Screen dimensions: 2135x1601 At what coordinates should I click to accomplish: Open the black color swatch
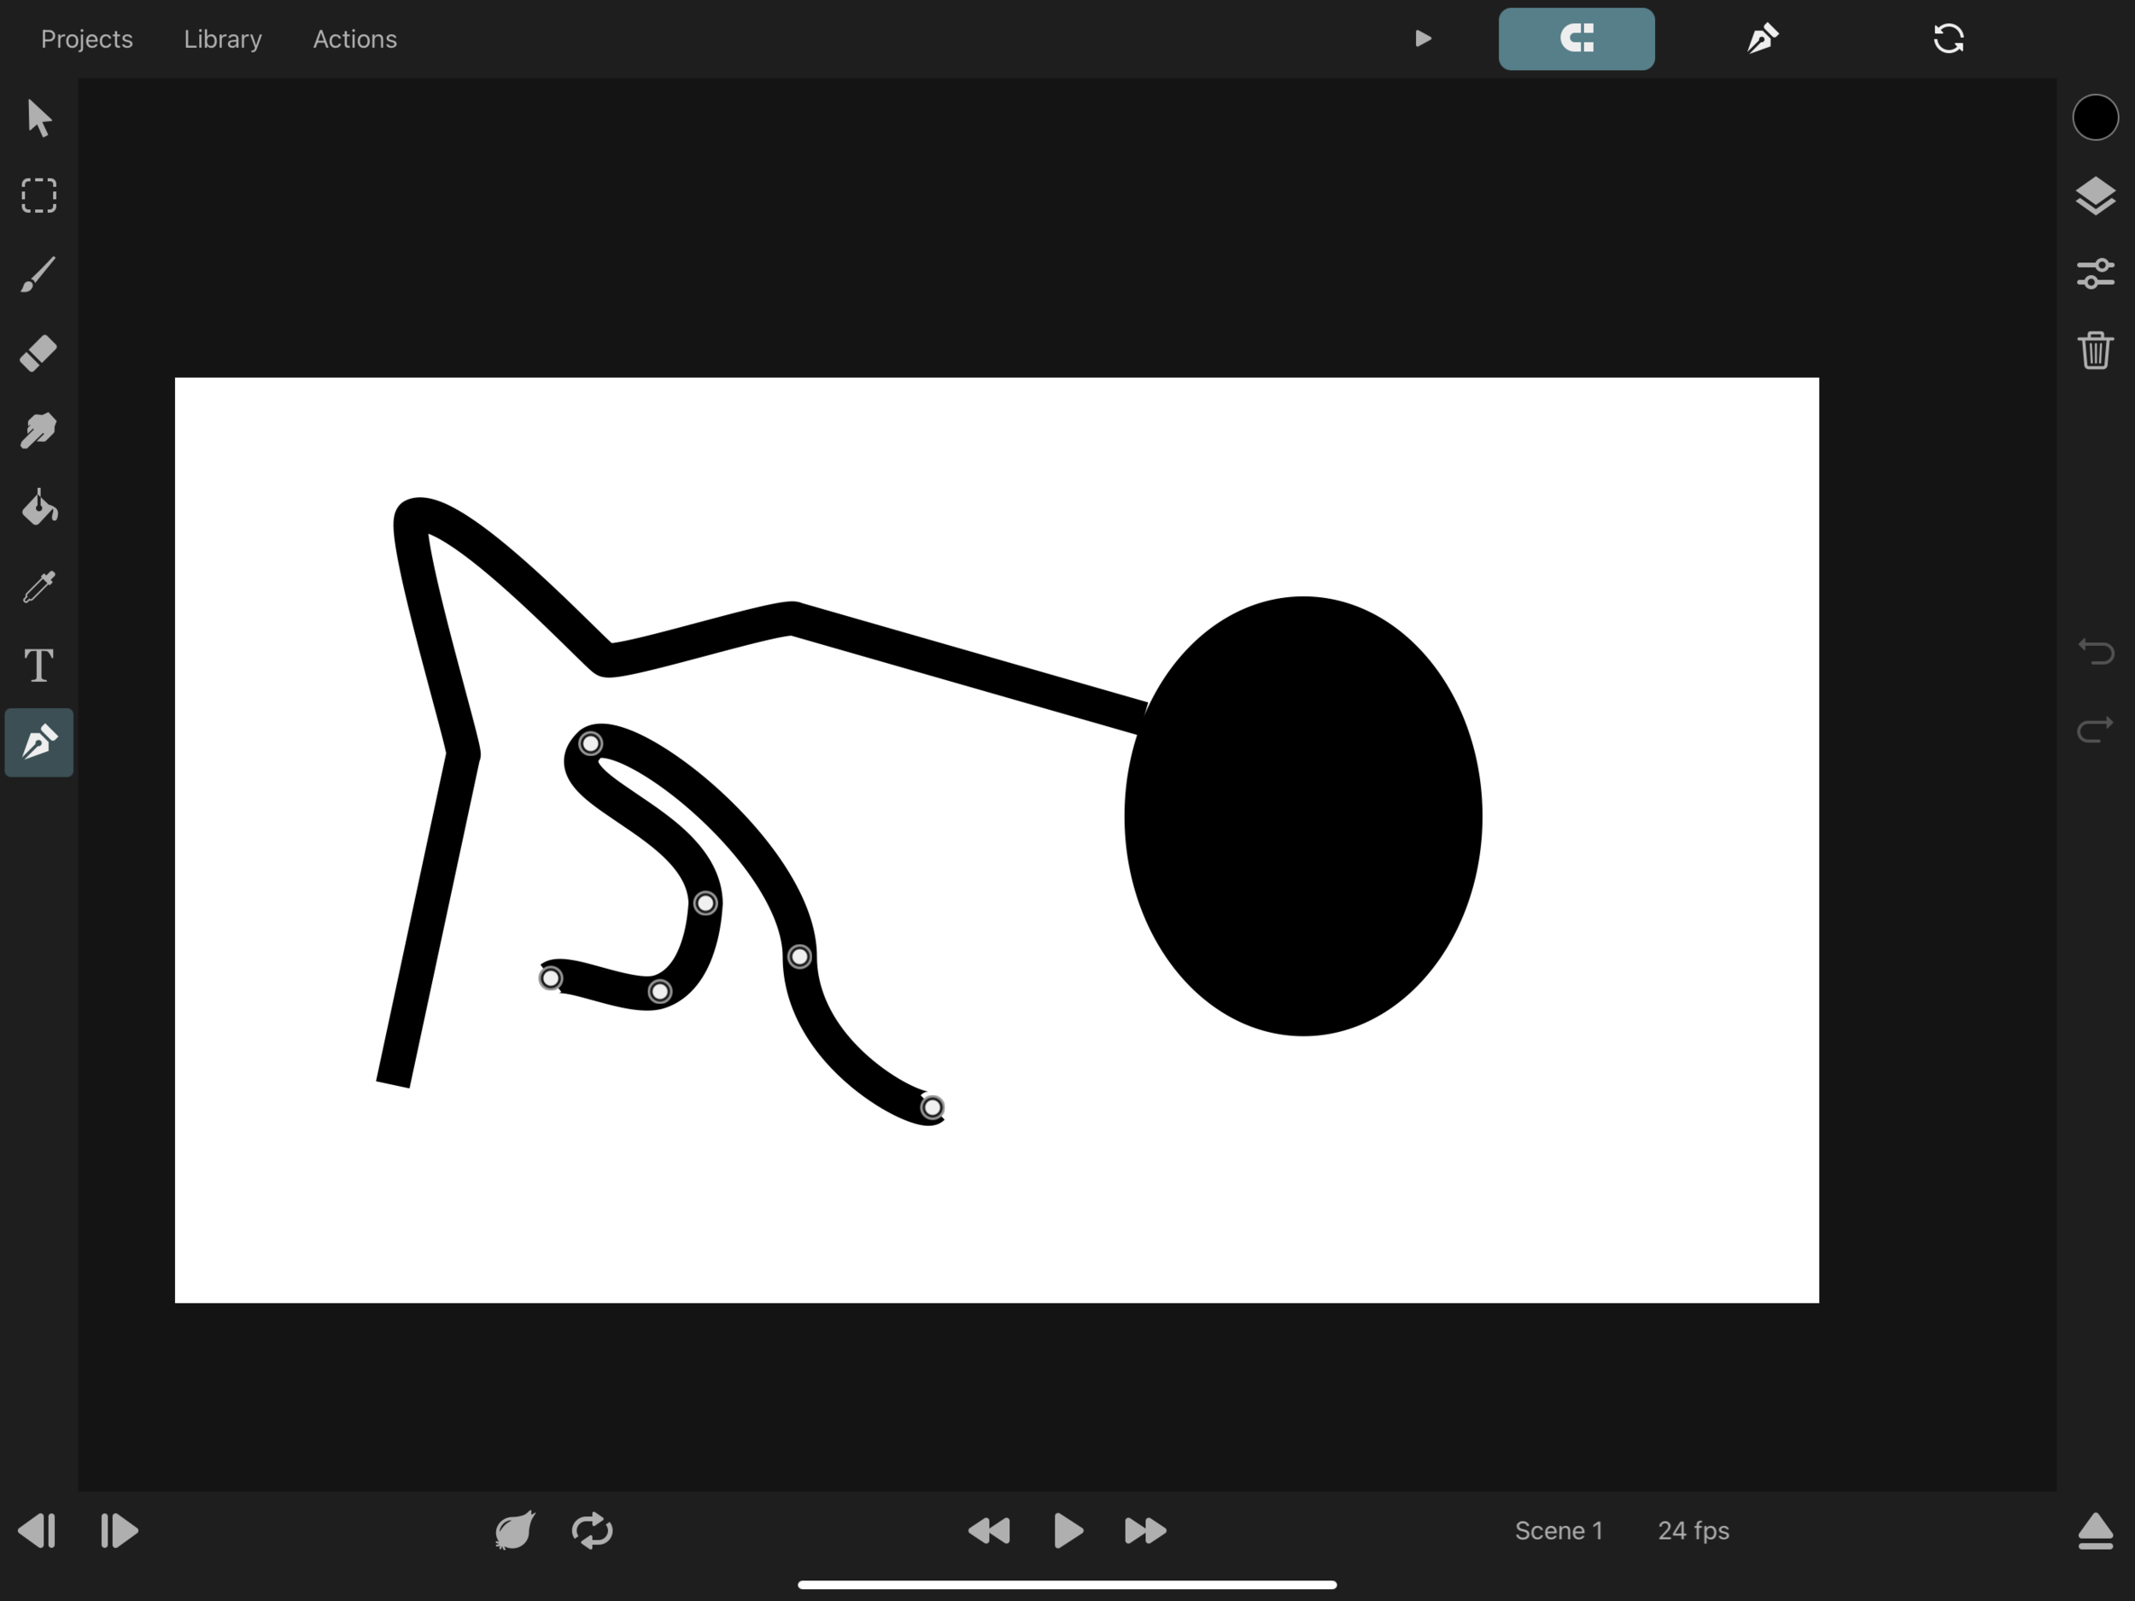coord(2095,117)
